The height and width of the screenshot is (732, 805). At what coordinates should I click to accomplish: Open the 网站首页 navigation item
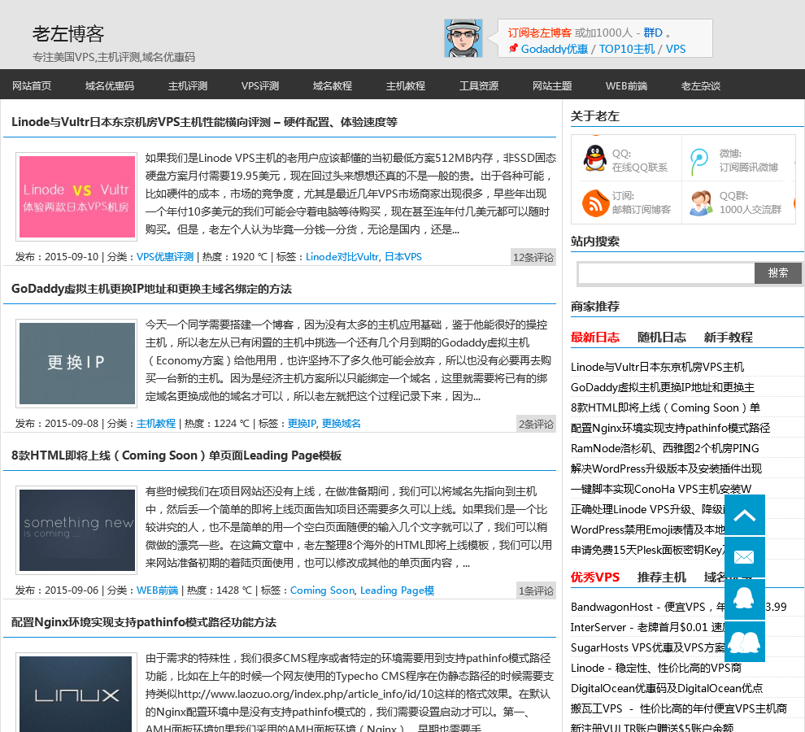(32, 85)
